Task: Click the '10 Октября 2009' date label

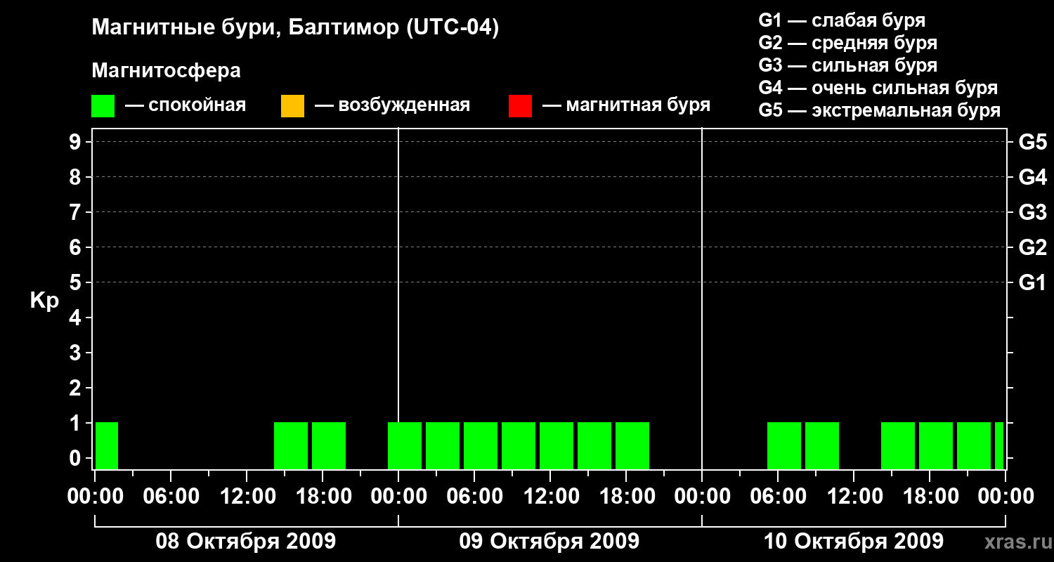Action: [853, 542]
